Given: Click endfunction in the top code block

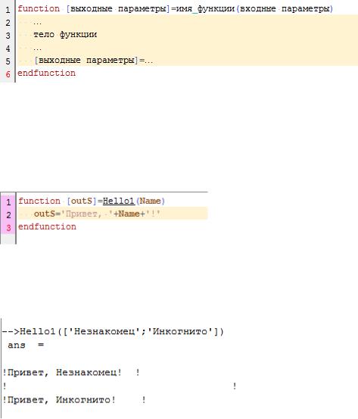Looking at the screenshot, I should pyautogui.click(x=46, y=73).
